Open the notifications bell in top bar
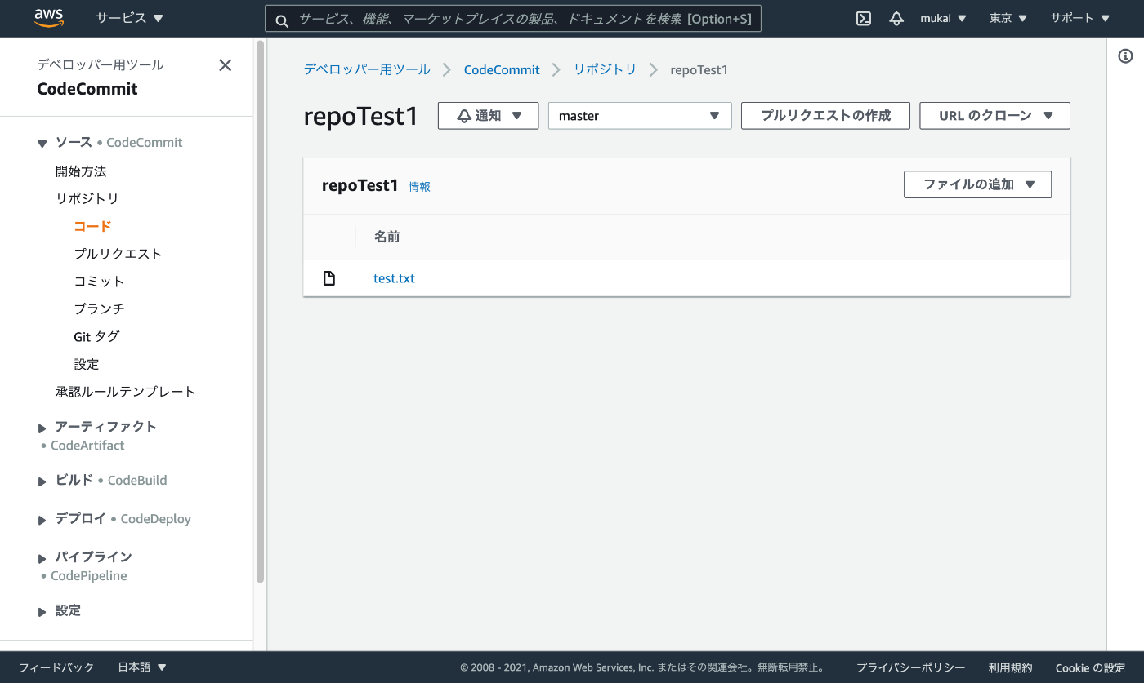This screenshot has width=1144, height=683. pyautogui.click(x=896, y=19)
